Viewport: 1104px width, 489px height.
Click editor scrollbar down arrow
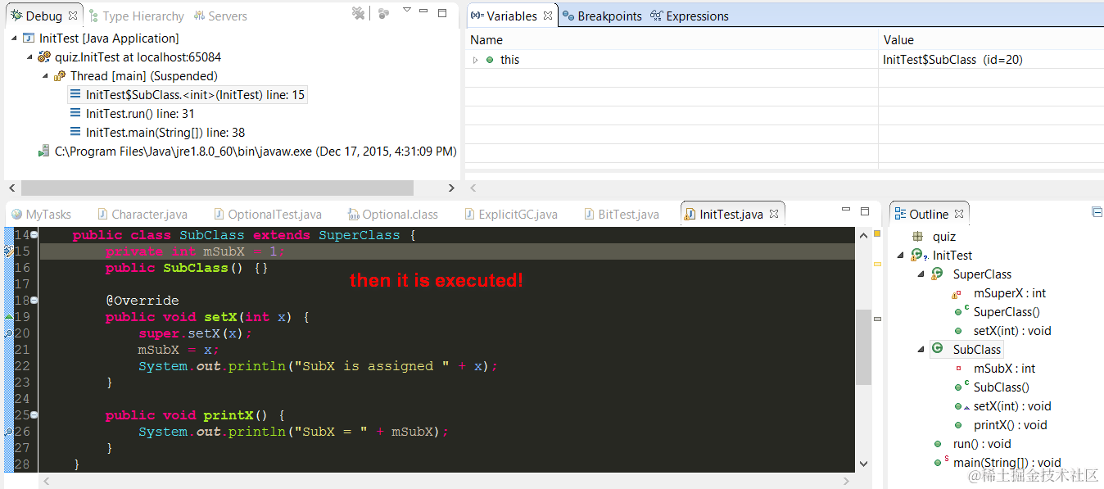coord(863,464)
